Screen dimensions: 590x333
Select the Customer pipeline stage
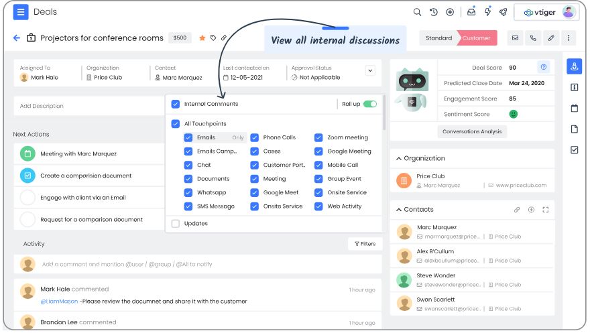[477, 38]
